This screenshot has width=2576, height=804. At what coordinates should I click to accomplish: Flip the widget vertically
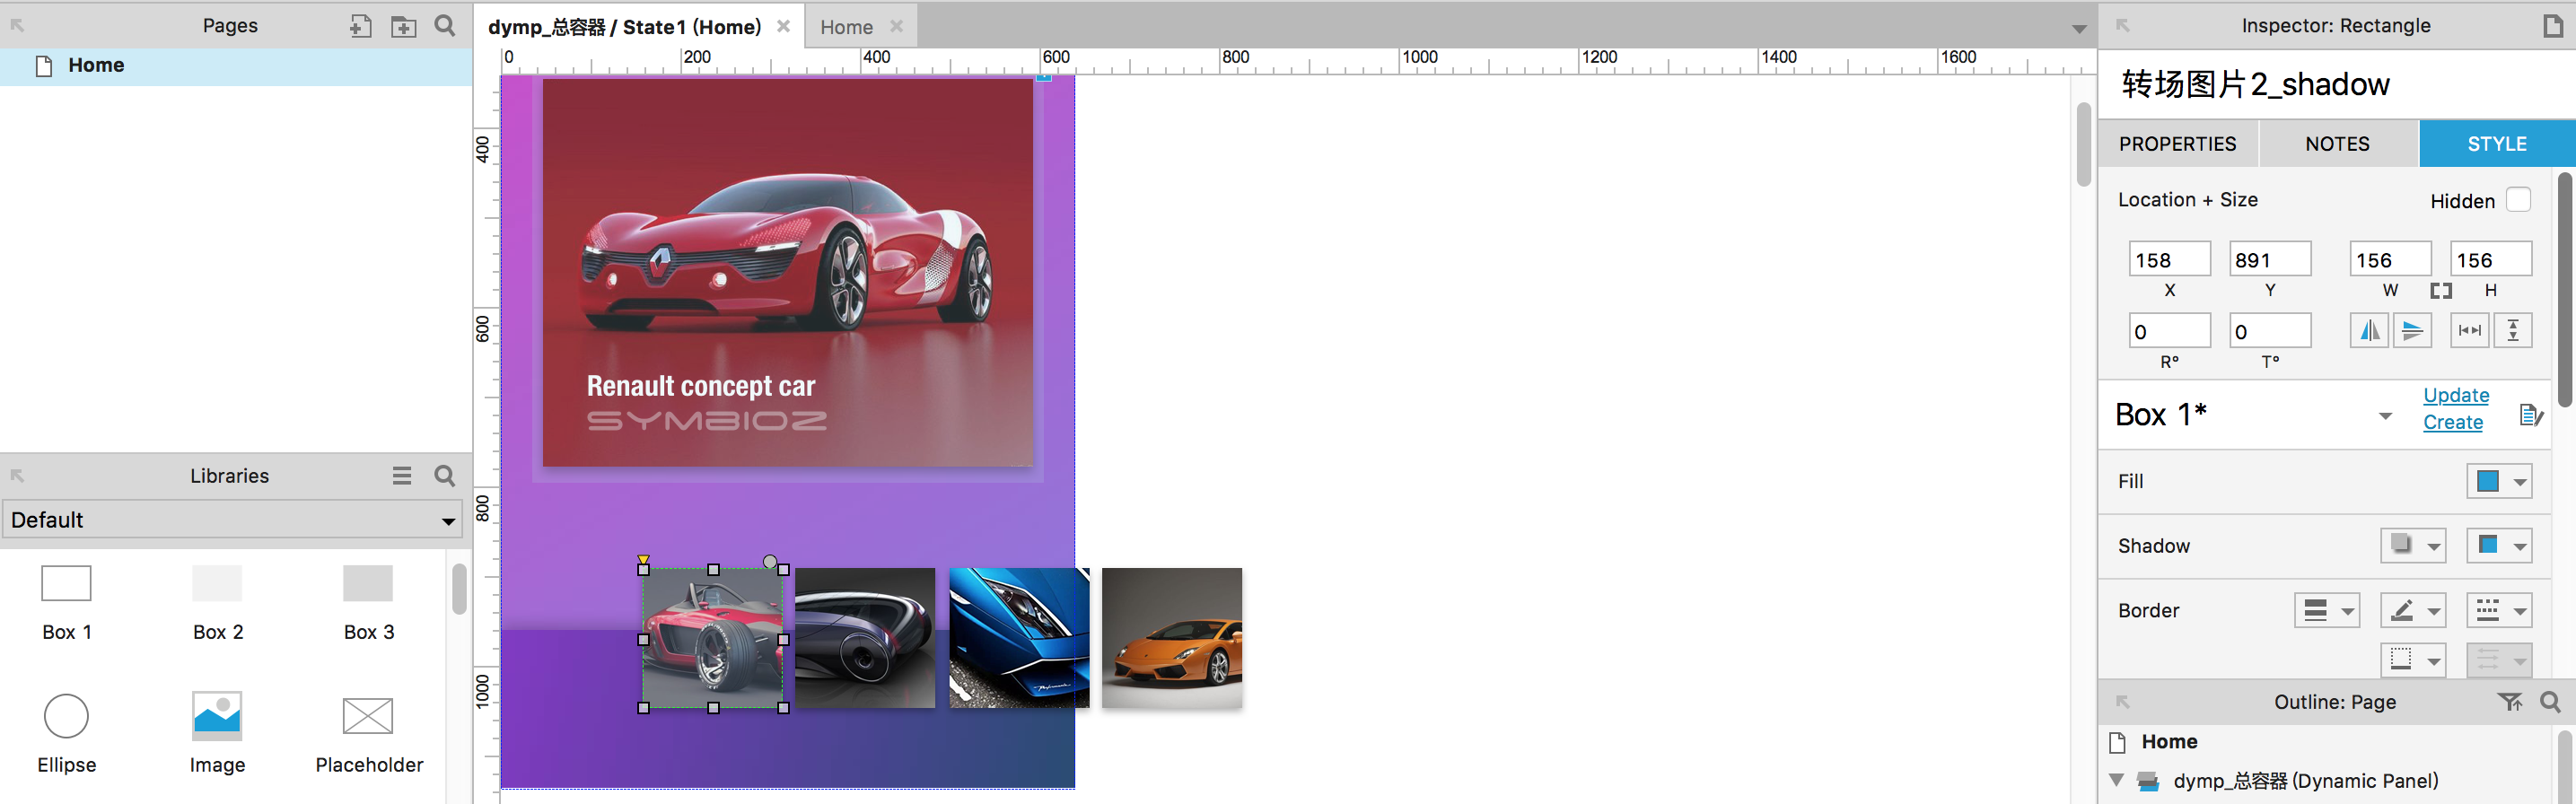pyautogui.click(x=2412, y=330)
